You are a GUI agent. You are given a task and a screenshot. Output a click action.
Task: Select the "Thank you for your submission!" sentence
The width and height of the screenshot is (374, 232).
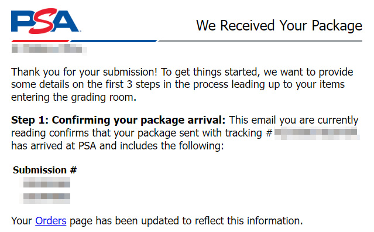[x=84, y=72]
